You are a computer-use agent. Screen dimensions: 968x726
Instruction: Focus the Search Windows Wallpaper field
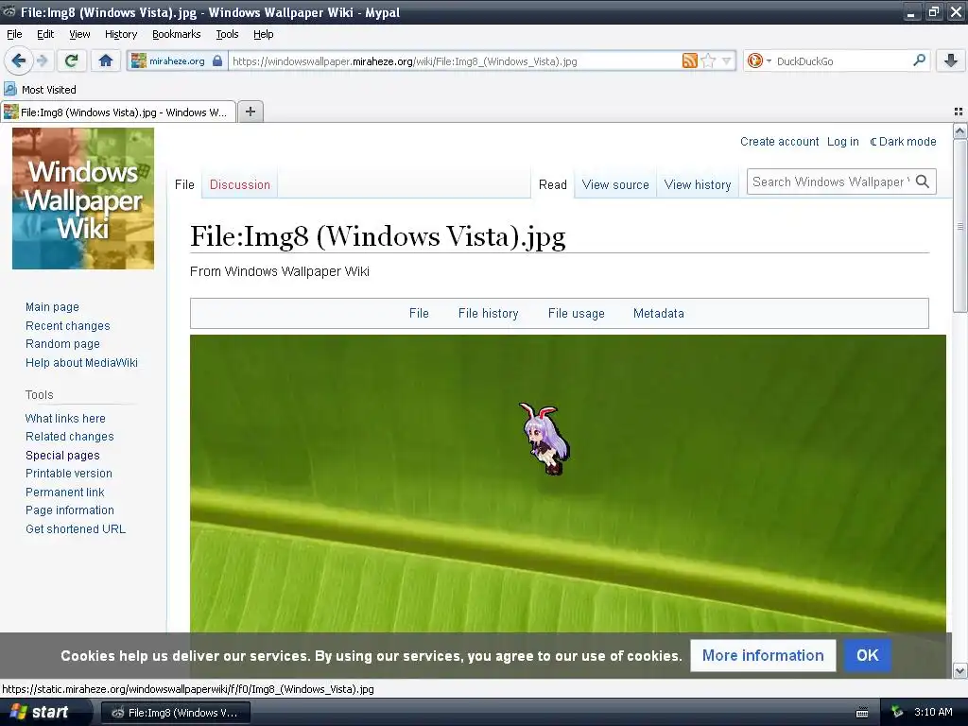pos(830,181)
